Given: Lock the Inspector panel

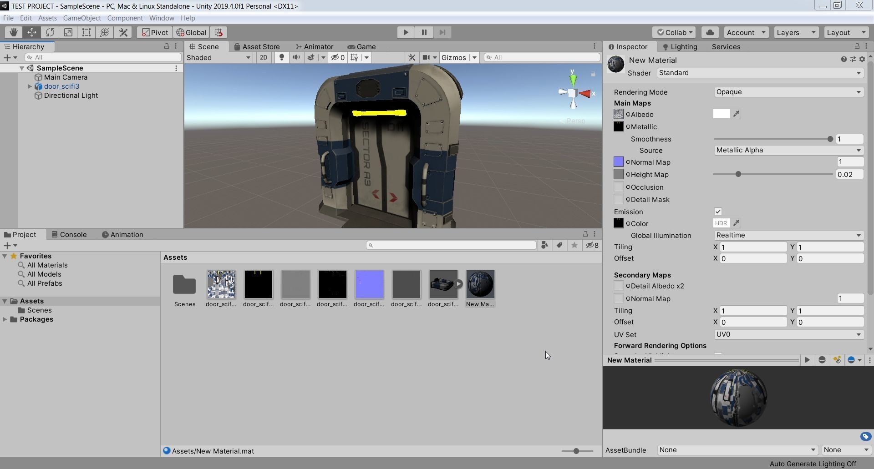Looking at the screenshot, I should (857, 46).
